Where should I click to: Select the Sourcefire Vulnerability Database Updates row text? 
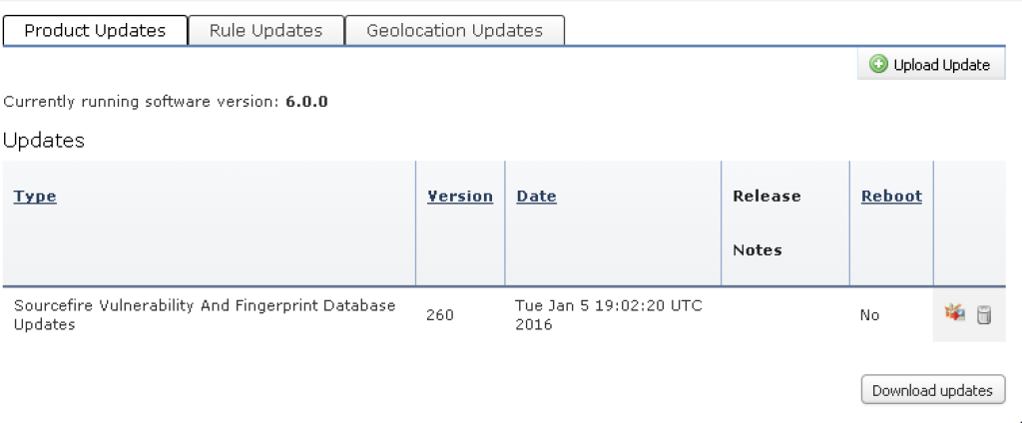click(205, 314)
